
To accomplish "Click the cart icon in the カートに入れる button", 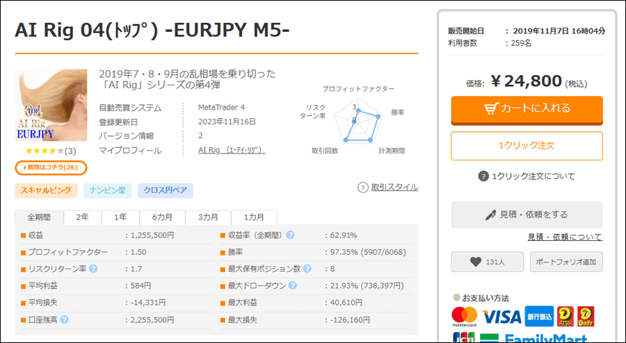I will tap(491, 108).
